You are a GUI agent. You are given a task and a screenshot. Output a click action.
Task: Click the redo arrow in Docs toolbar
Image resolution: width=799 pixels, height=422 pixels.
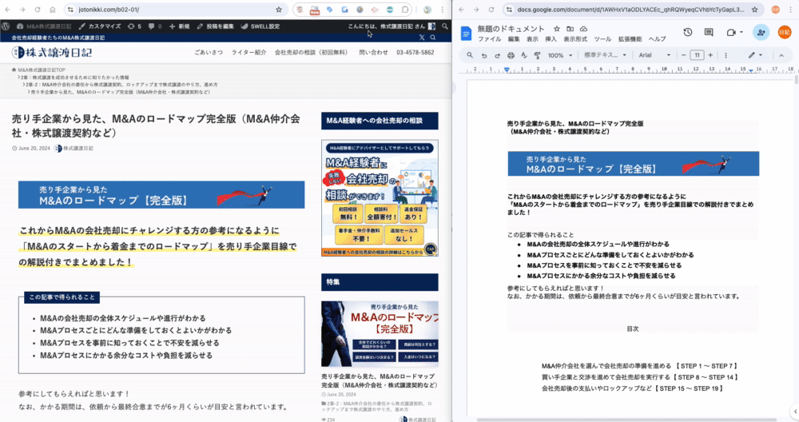pos(497,55)
